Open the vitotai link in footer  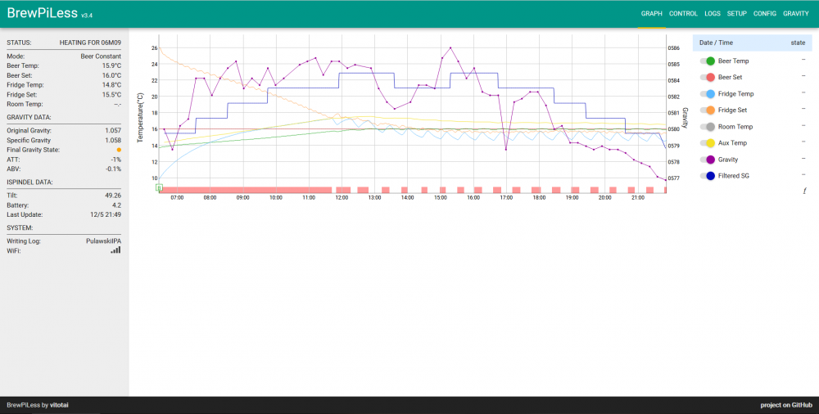point(59,405)
